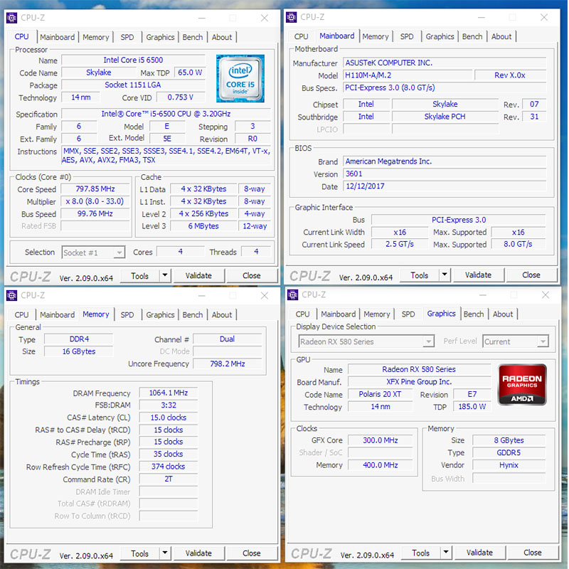This screenshot has width=569, height=569.
Task: Open Tools dropdown arrow in CPU window
Action: [x=165, y=275]
